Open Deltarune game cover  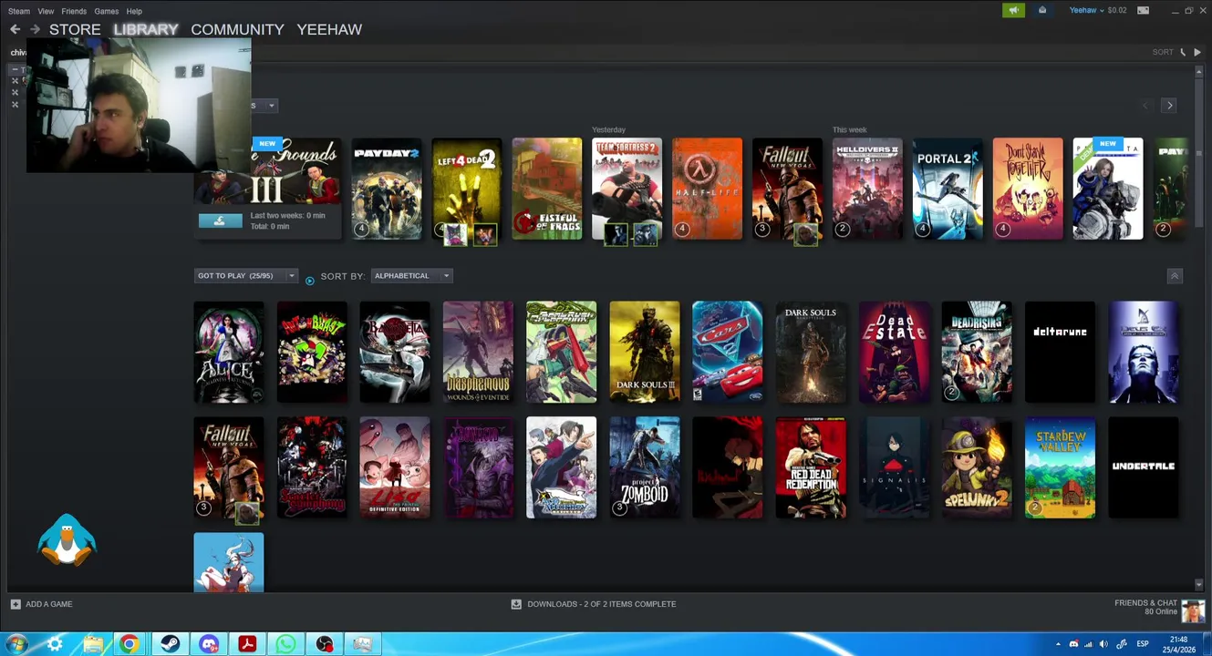1060,352
